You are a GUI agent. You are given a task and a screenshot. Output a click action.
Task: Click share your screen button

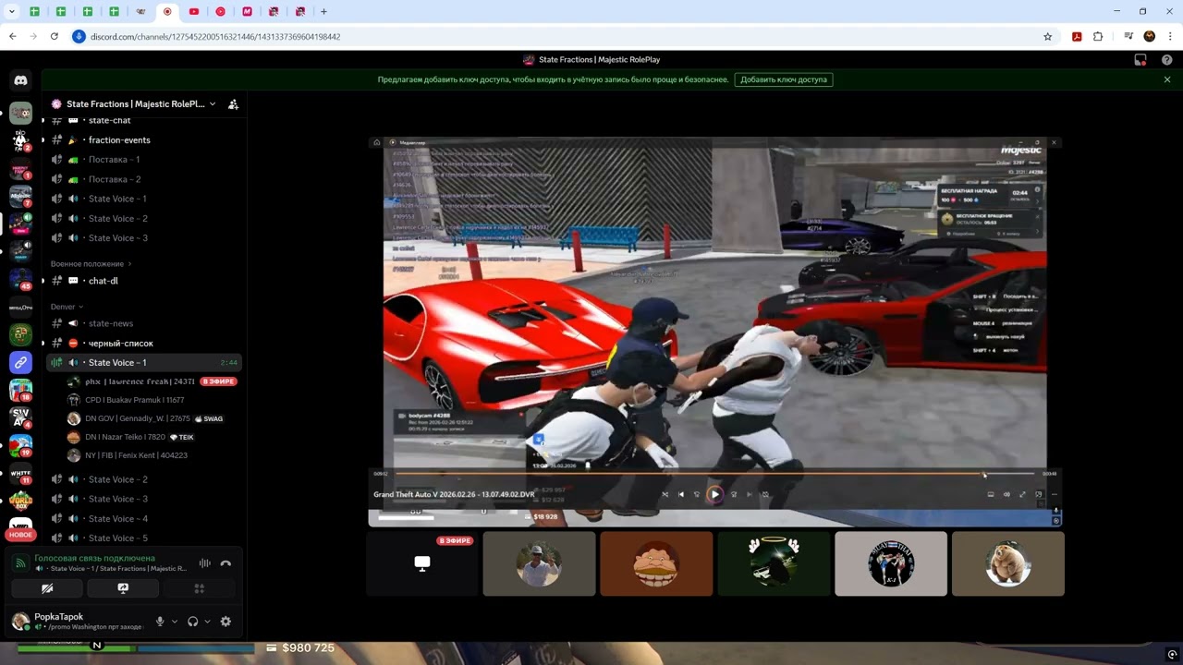(x=123, y=588)
